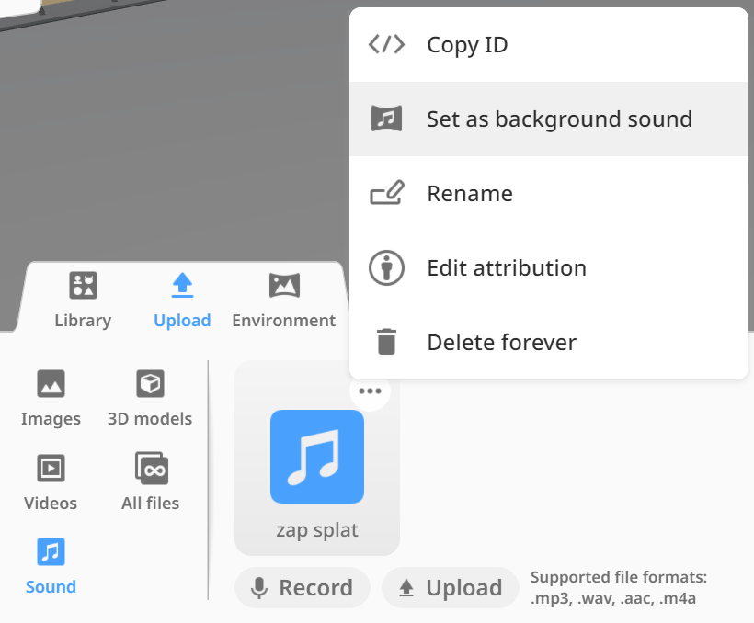Open the three-dots menu on zap splat
Viewport: 754px width, 623px height.
point(370,391)
